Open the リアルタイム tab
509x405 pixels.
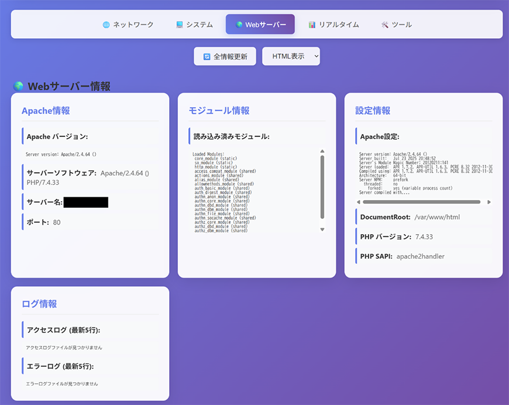333,25
